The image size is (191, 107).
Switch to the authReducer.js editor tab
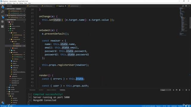click(x=33, y=6)
